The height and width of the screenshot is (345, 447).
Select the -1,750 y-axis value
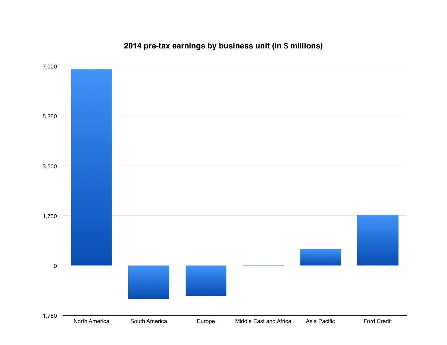point(49,316)
